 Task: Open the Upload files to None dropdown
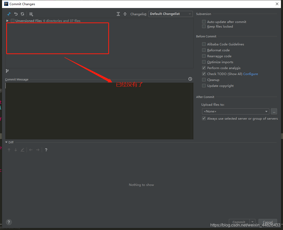pos(235,111)
